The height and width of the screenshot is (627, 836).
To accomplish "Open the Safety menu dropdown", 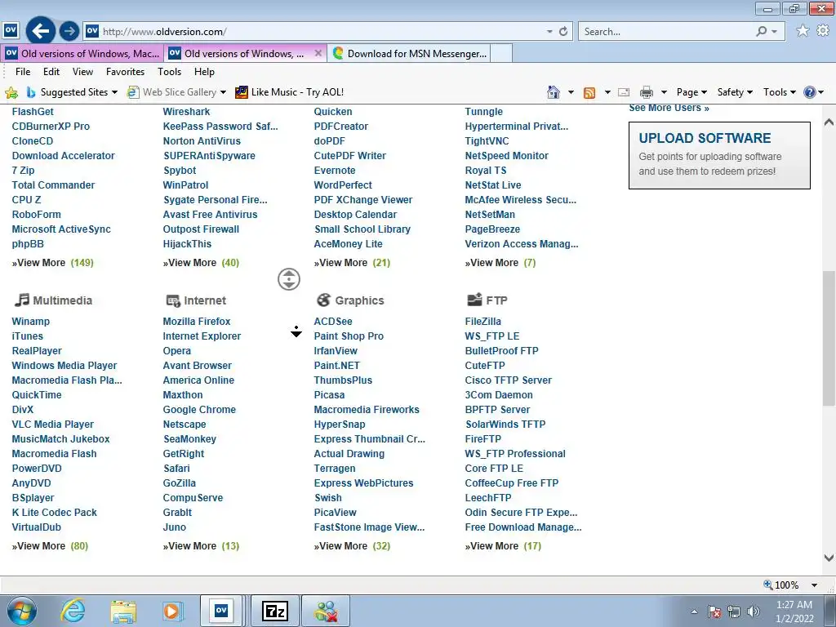I will pos(735,92).
